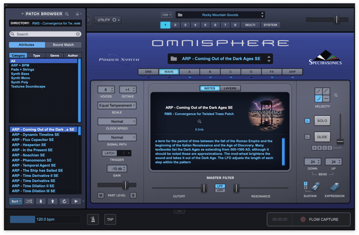Screen dimensions: 359x235
Task: Open the Layers tab
Action: coord(230,88)
